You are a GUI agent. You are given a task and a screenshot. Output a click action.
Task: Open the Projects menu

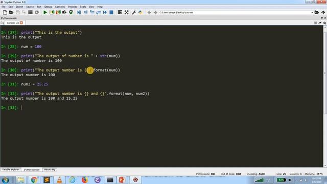tap(73, 7)
